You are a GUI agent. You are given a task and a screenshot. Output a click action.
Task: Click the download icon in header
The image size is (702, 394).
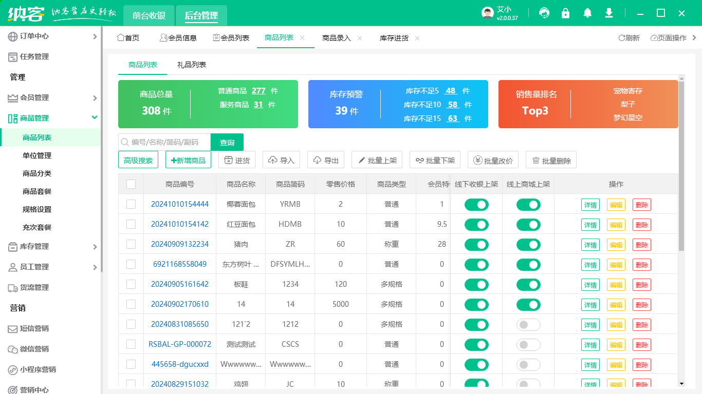(x=609, y=13)
